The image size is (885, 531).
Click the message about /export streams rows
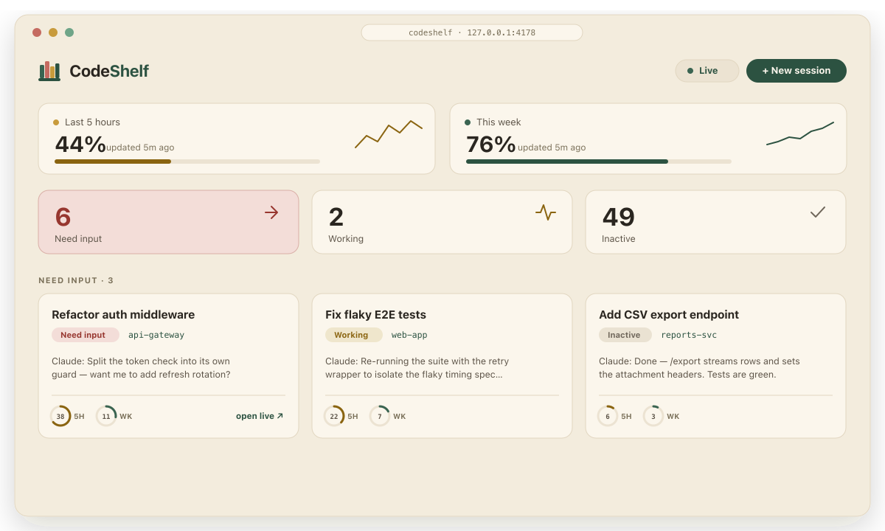tap(699, 368)
